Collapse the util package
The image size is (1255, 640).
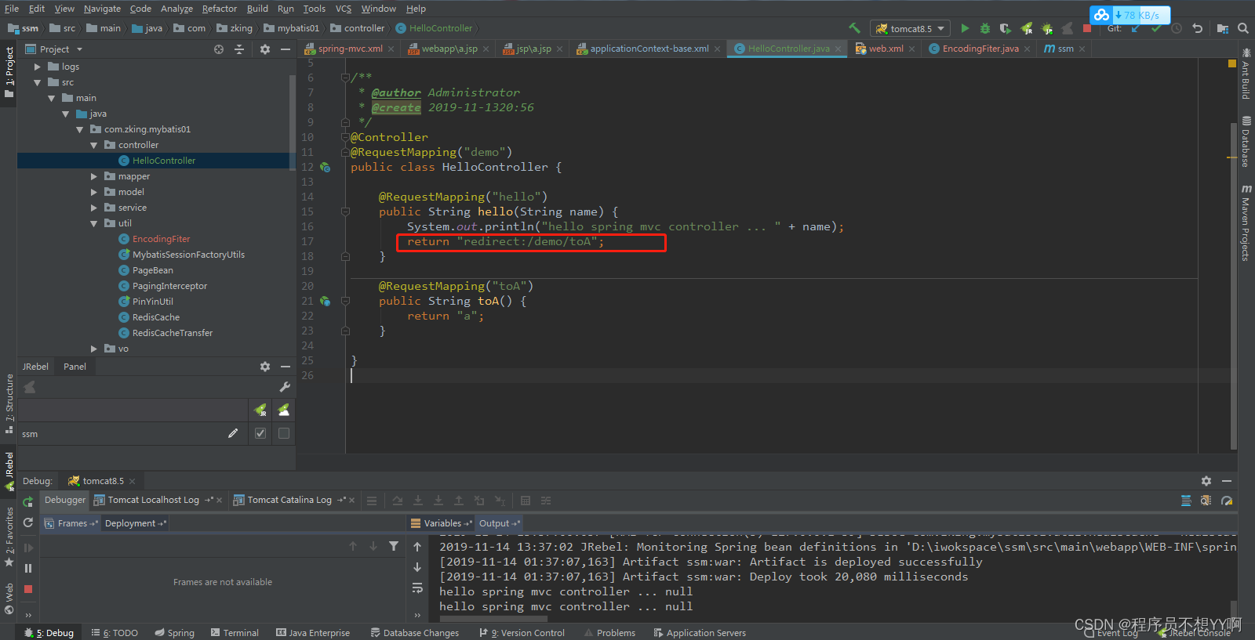[x=93, y=223]
